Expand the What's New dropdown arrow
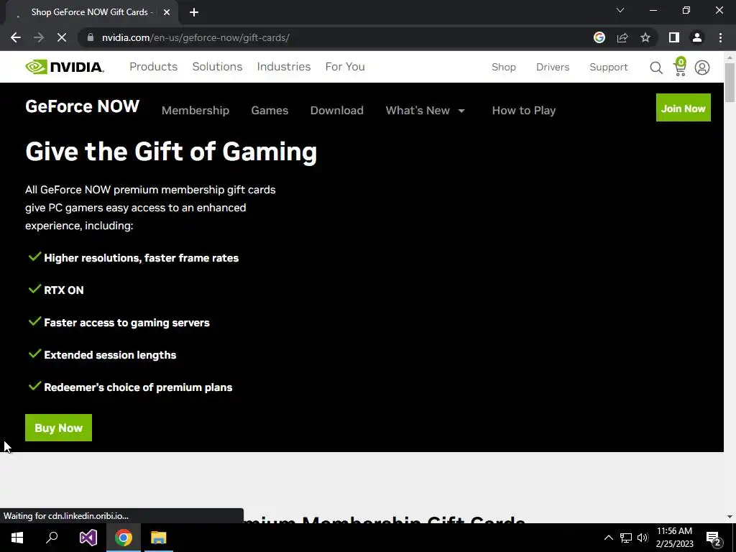Viewport: 736px width, 552px height. 461,111
